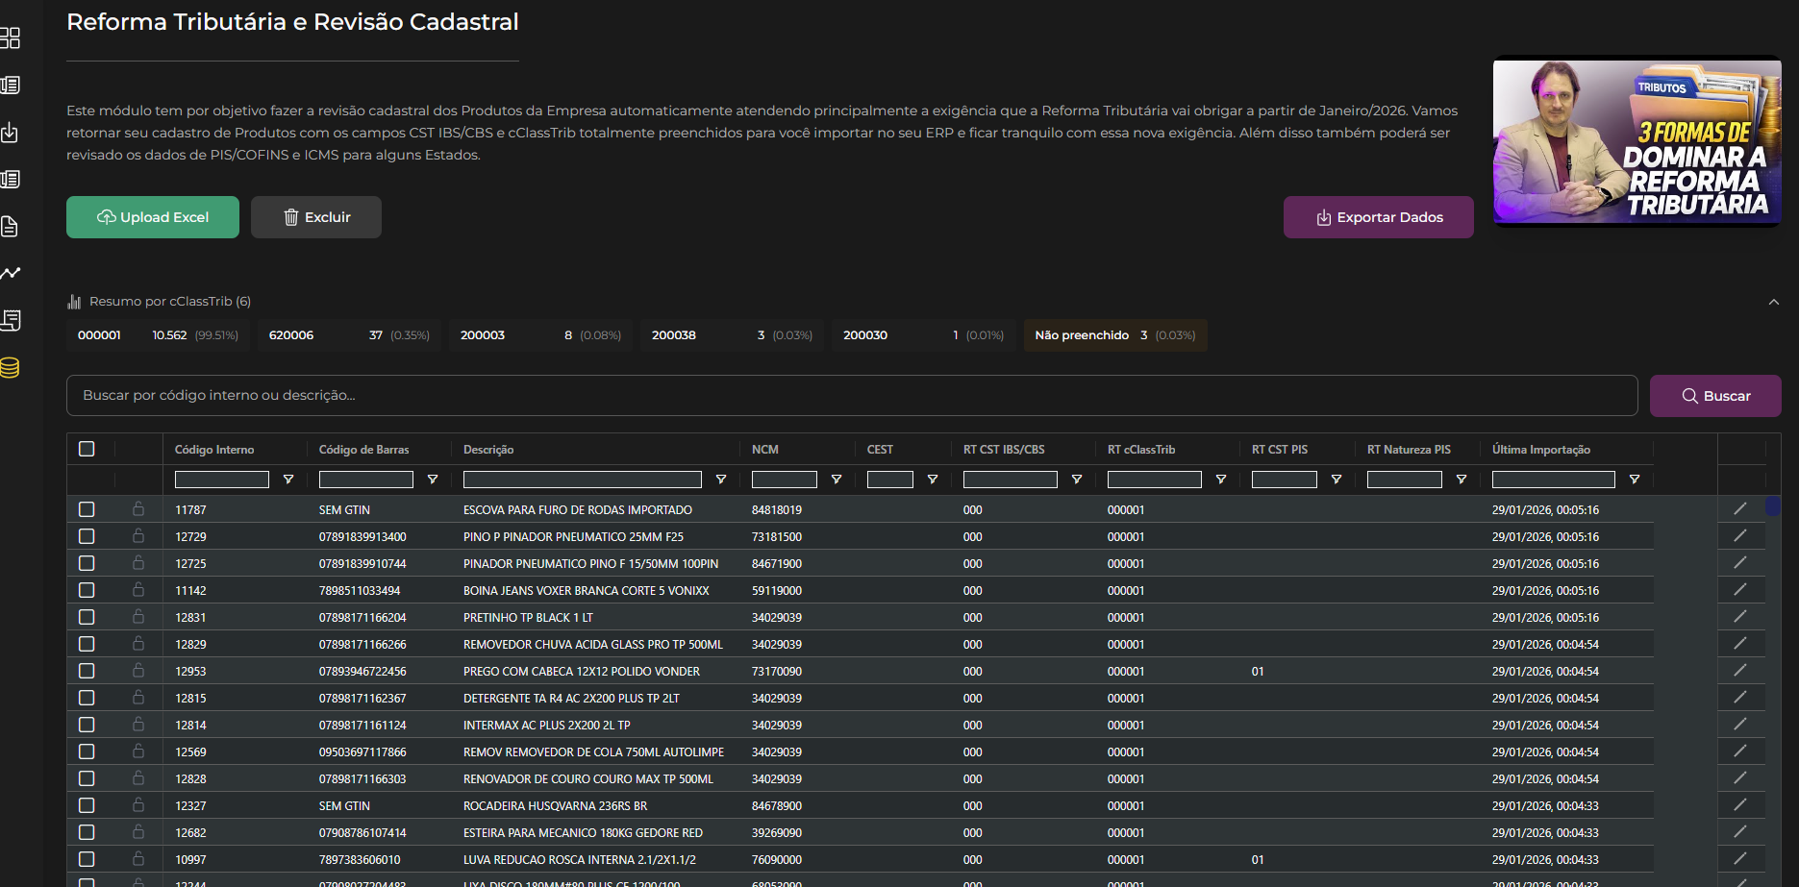Screen dimensions: 1799x887
Task: Open the filter icon for Descrição column
Action: (x=721, y=480)
